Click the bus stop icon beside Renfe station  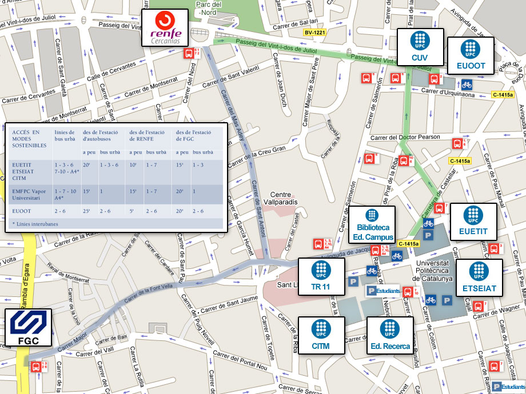tap(188, 54)
